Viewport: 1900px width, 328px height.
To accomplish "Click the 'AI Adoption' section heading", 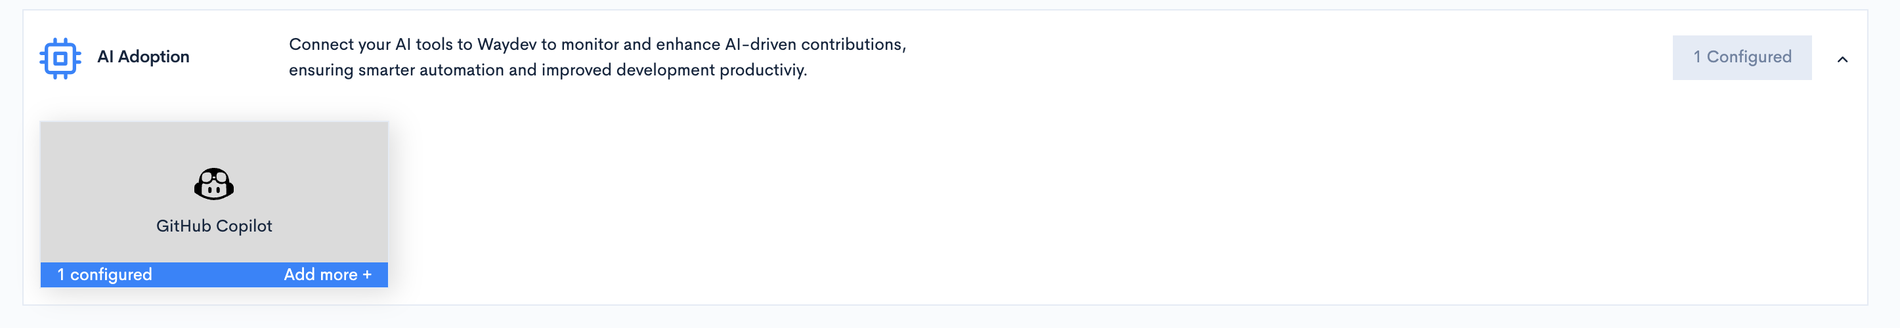I will 143,57.
